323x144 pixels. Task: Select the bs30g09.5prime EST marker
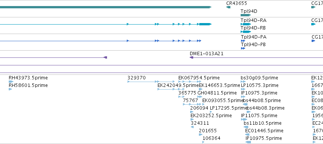(x=243, y=82)
